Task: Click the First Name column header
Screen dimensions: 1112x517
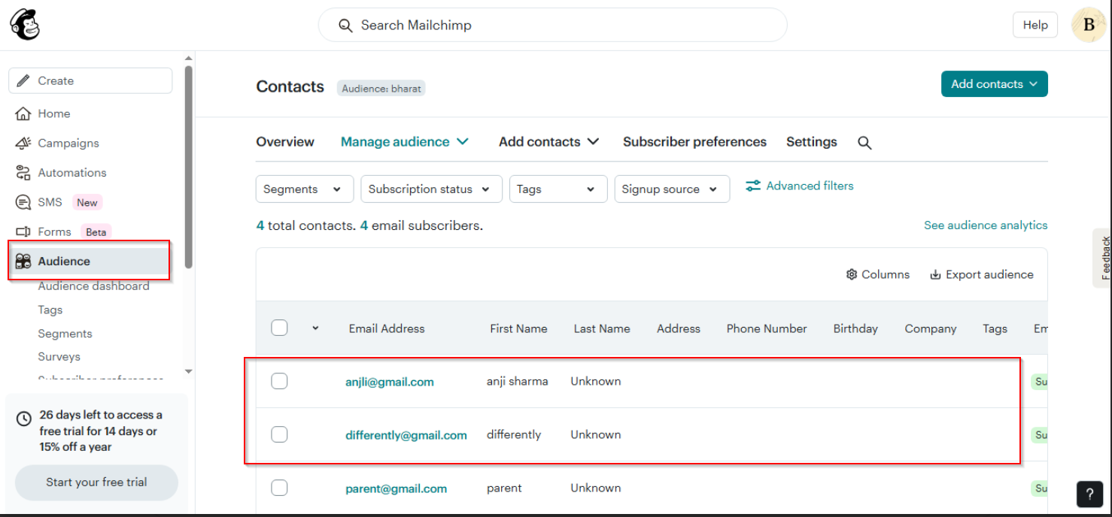Action: click(518, 328)
